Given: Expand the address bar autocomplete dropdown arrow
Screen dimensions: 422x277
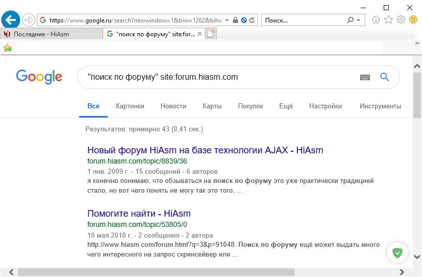Looking at the screenshot, I should [x=227, y=20].
